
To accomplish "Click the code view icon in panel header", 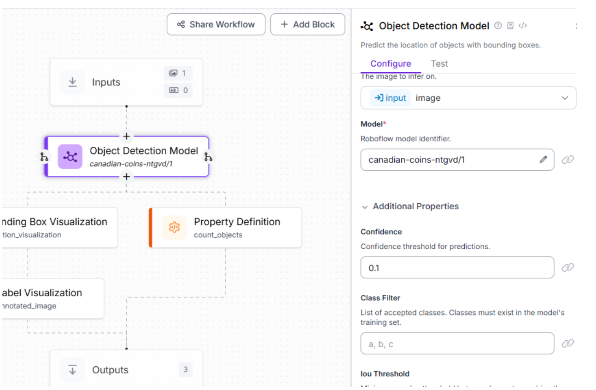I will (x=522, y=26).
